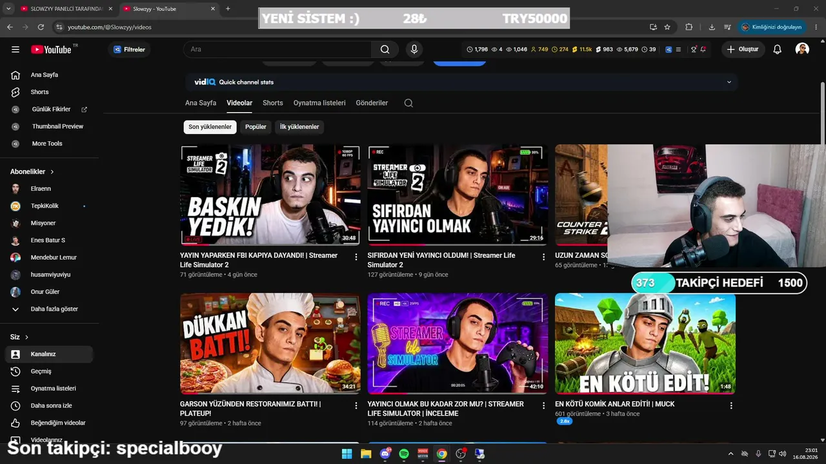
Task: Open Daha sonra izle watch later list
Action: tap(52, 406)
